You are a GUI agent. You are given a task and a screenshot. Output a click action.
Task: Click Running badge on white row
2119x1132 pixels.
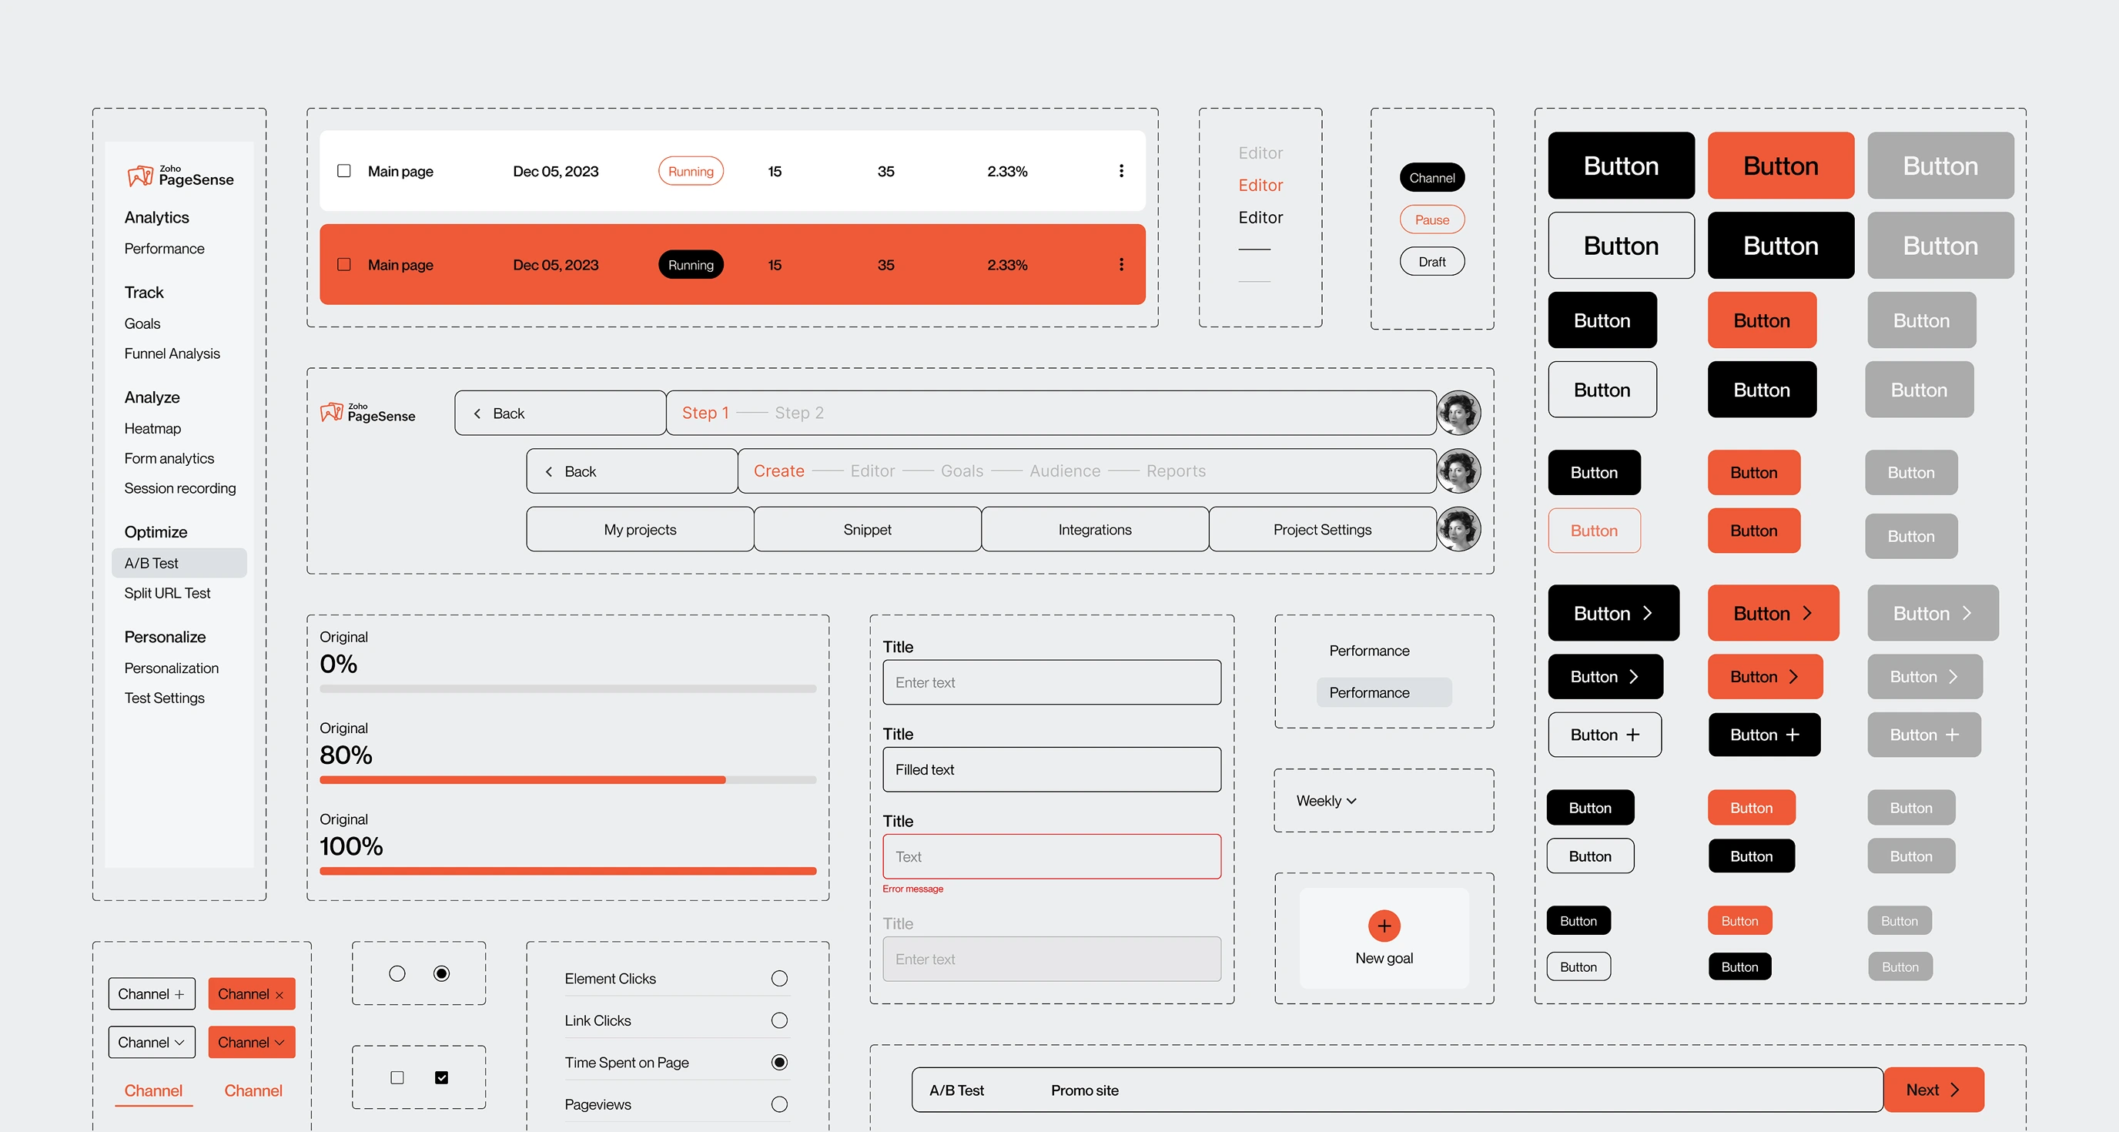[691, 171]
